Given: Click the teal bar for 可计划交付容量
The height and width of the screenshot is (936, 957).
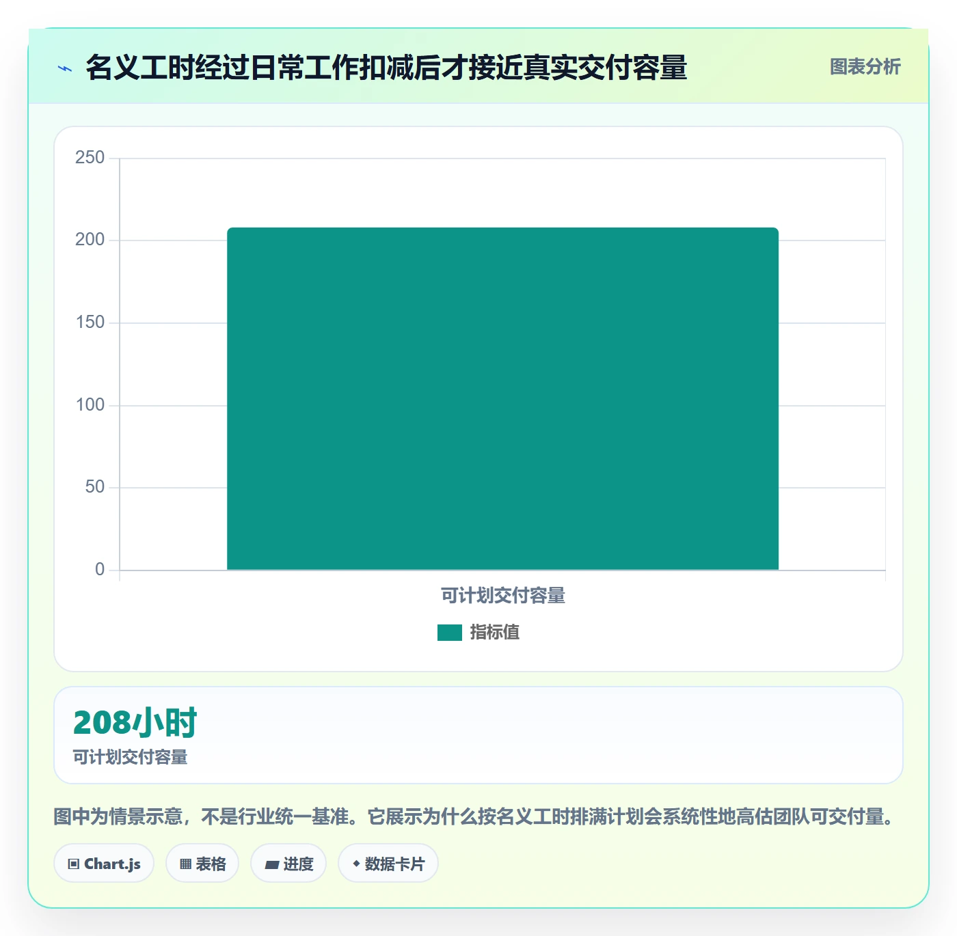Looking at the screenshot, I should tap(502, 398).
